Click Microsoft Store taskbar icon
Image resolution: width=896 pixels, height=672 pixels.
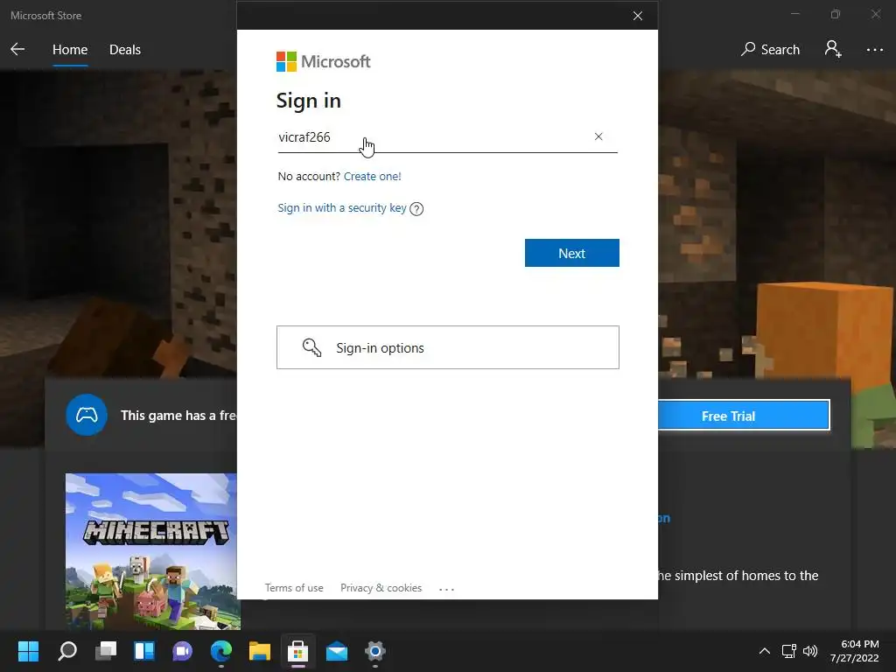(x=297, y=651)
